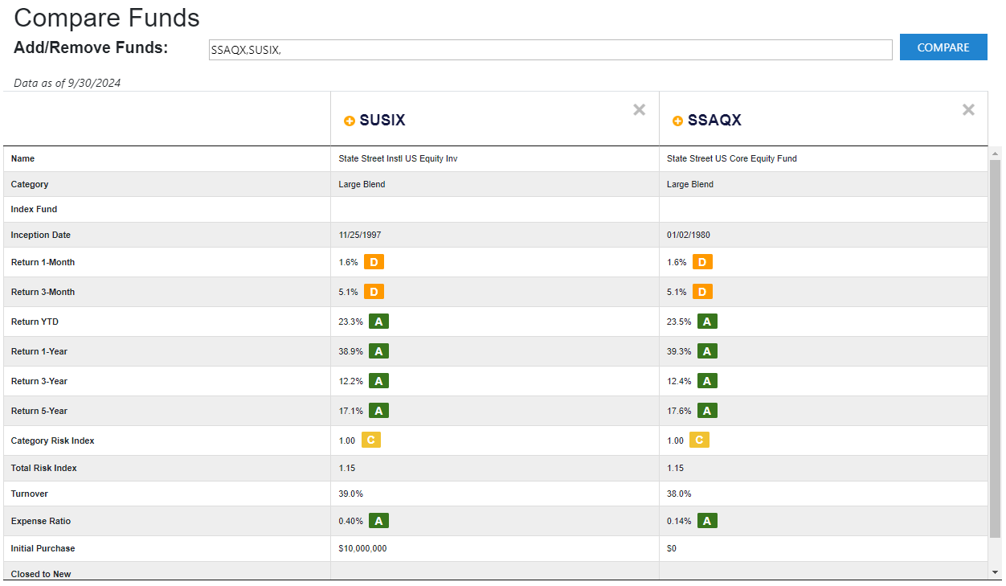This screenshot has width=1006, height=586.
Task: Select the "State Street US Core Equity Fund" name
Action: click(732, 159)
